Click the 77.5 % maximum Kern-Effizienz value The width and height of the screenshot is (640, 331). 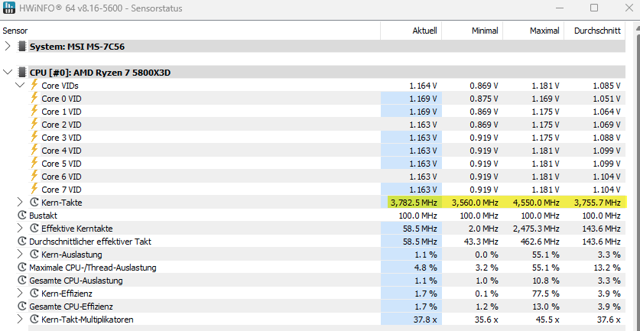pyautogui.click(x=544, y=293)
